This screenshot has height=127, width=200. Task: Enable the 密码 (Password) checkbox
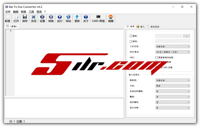pos(131,41)
